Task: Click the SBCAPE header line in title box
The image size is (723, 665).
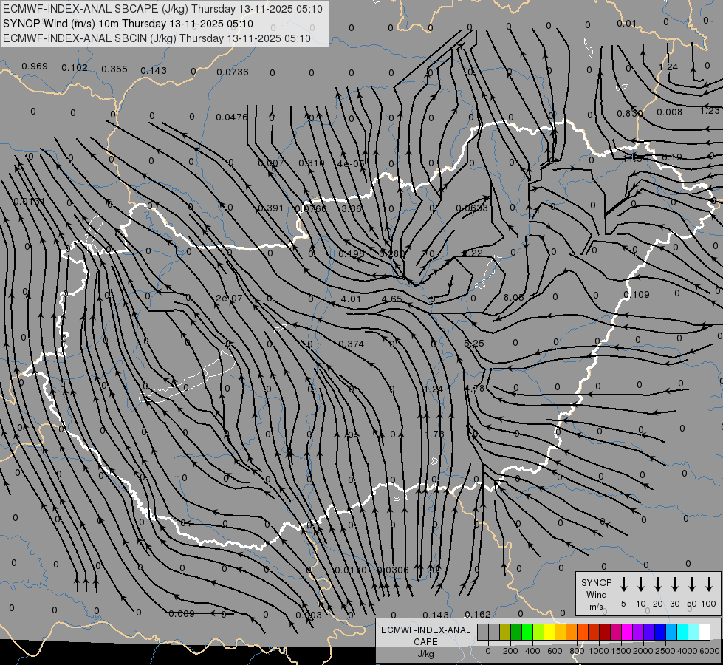Action: click(162, 9)
